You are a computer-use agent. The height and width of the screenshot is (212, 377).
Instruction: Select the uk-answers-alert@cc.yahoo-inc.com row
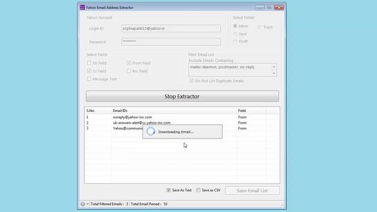(182, 122)
